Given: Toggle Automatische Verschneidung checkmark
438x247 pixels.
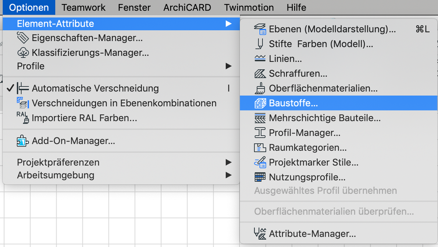Looking at the screenshot, I should (x=11, y=88).
